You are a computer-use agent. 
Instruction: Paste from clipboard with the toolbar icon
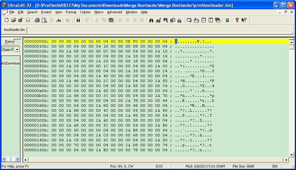[111, 20]
